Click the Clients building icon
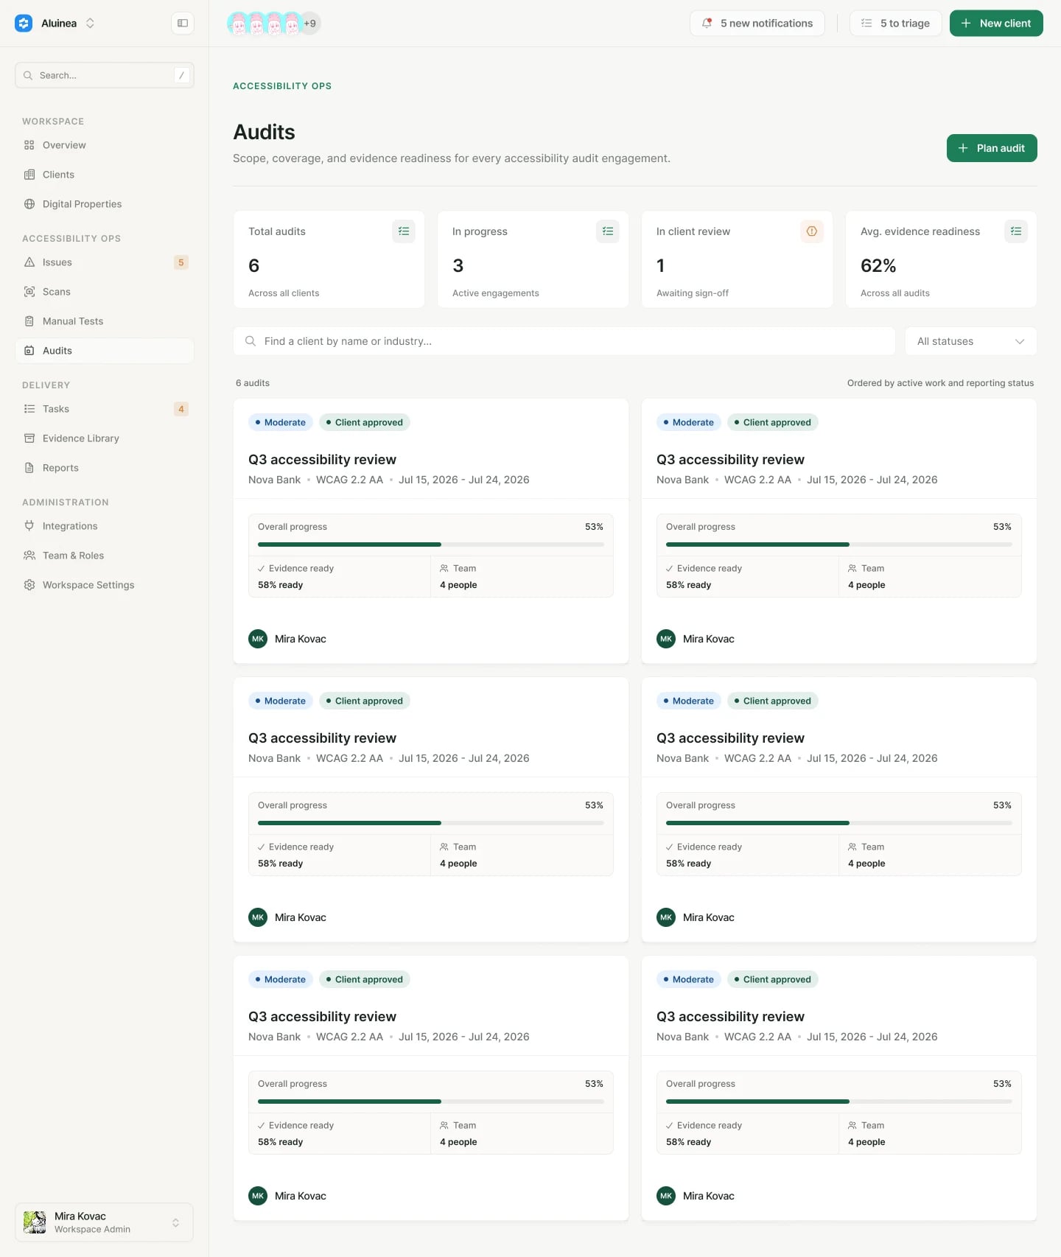 (x=29, y=175)
